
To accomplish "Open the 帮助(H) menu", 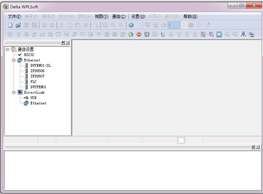I will (x=190, y=16).
